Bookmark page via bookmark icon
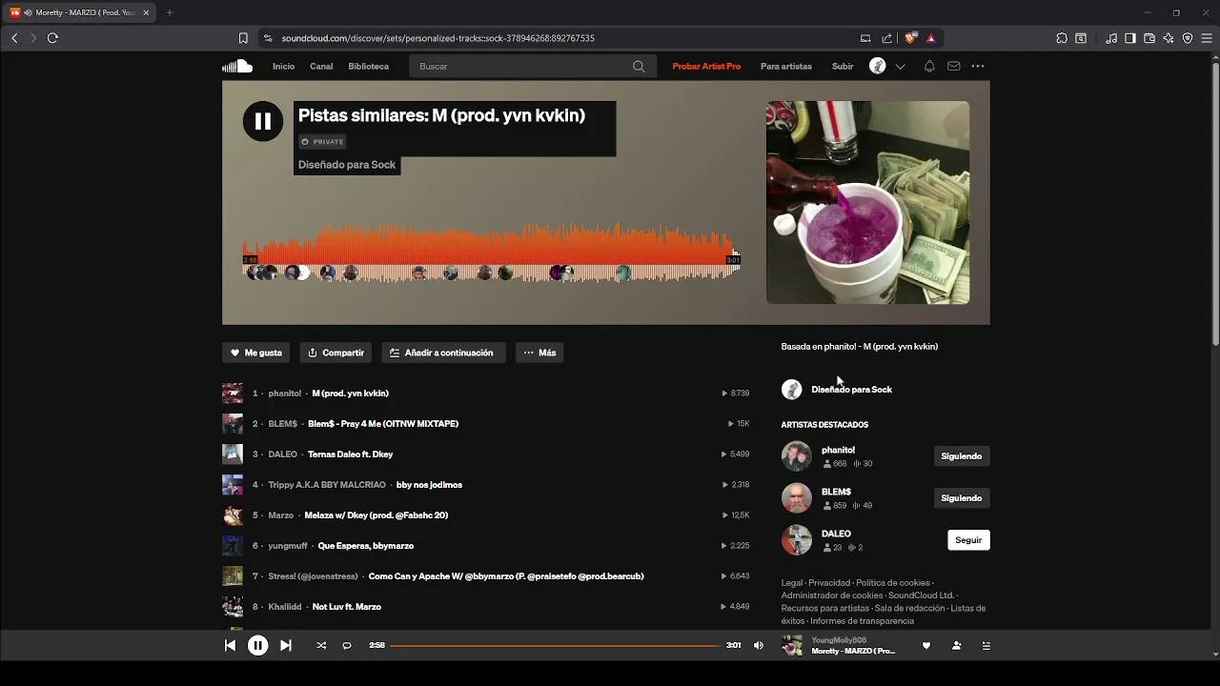 pos(243,38)
